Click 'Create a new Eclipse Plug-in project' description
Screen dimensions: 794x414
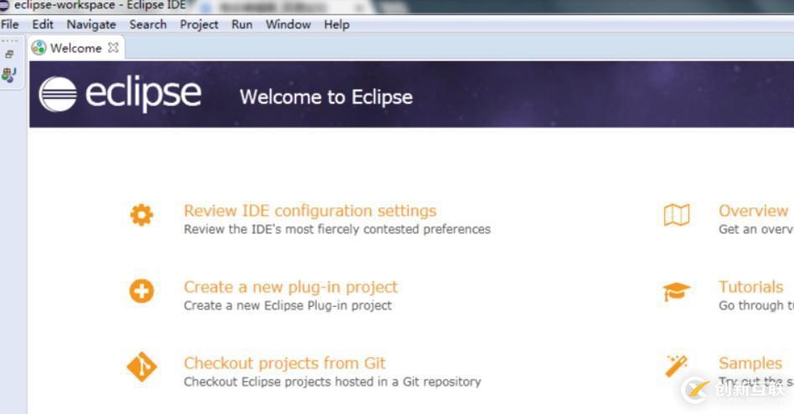287,306
